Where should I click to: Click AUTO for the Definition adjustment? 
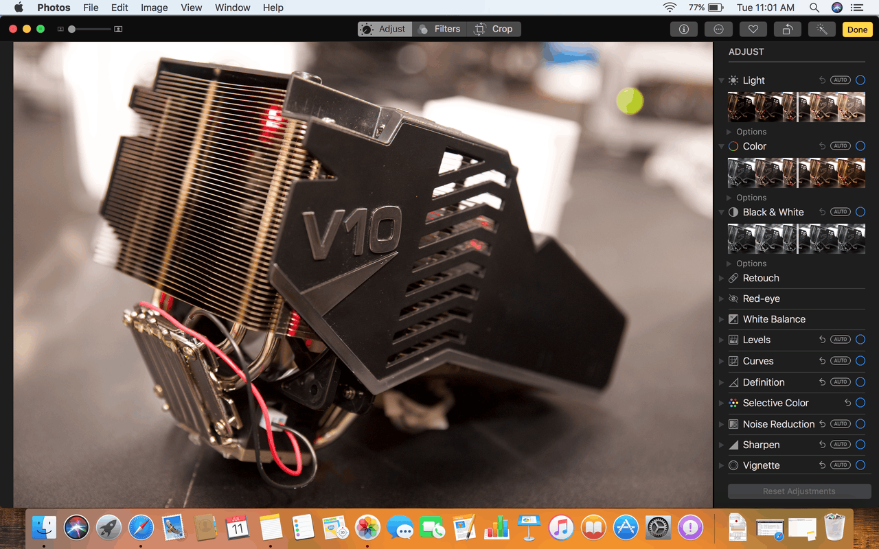[x=841, y=382]
